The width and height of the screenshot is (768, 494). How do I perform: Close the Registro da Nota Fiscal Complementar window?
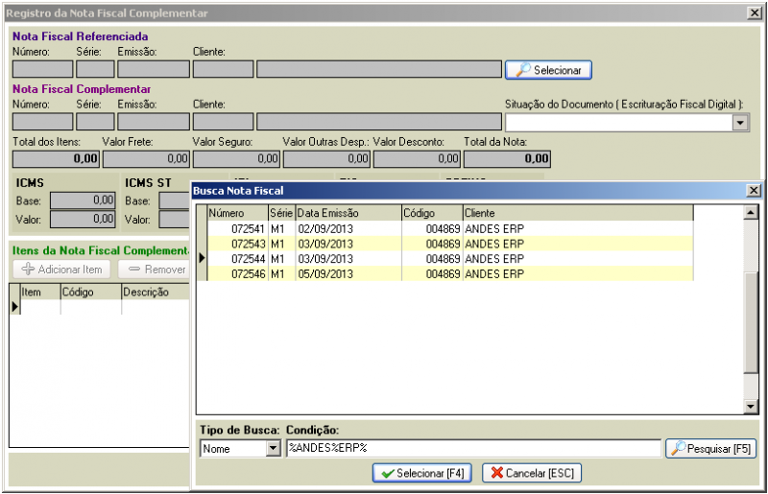tap(755, 12)
